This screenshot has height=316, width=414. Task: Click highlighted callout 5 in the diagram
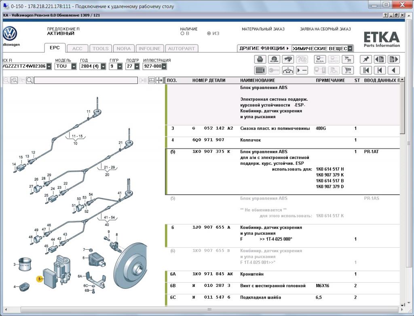tap(39, 279)
